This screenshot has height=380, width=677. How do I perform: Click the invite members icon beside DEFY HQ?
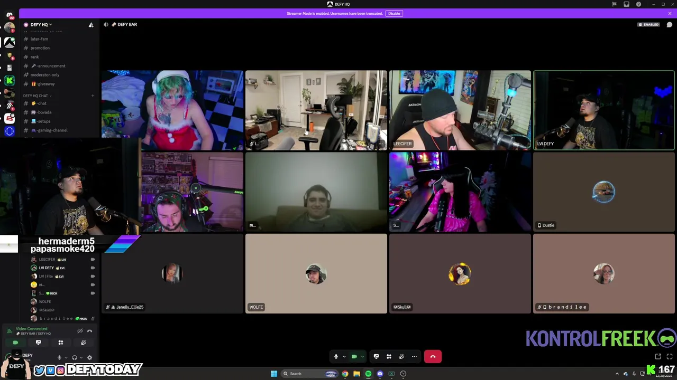click(x=91, y=25)
